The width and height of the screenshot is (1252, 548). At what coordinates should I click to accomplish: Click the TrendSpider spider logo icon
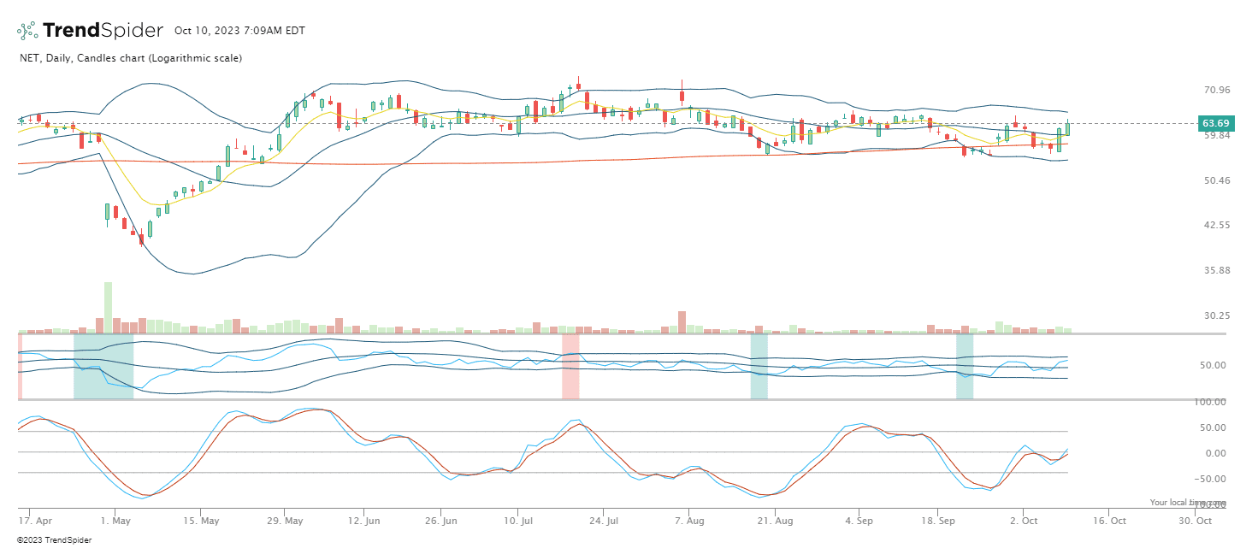tap(27, 31)
